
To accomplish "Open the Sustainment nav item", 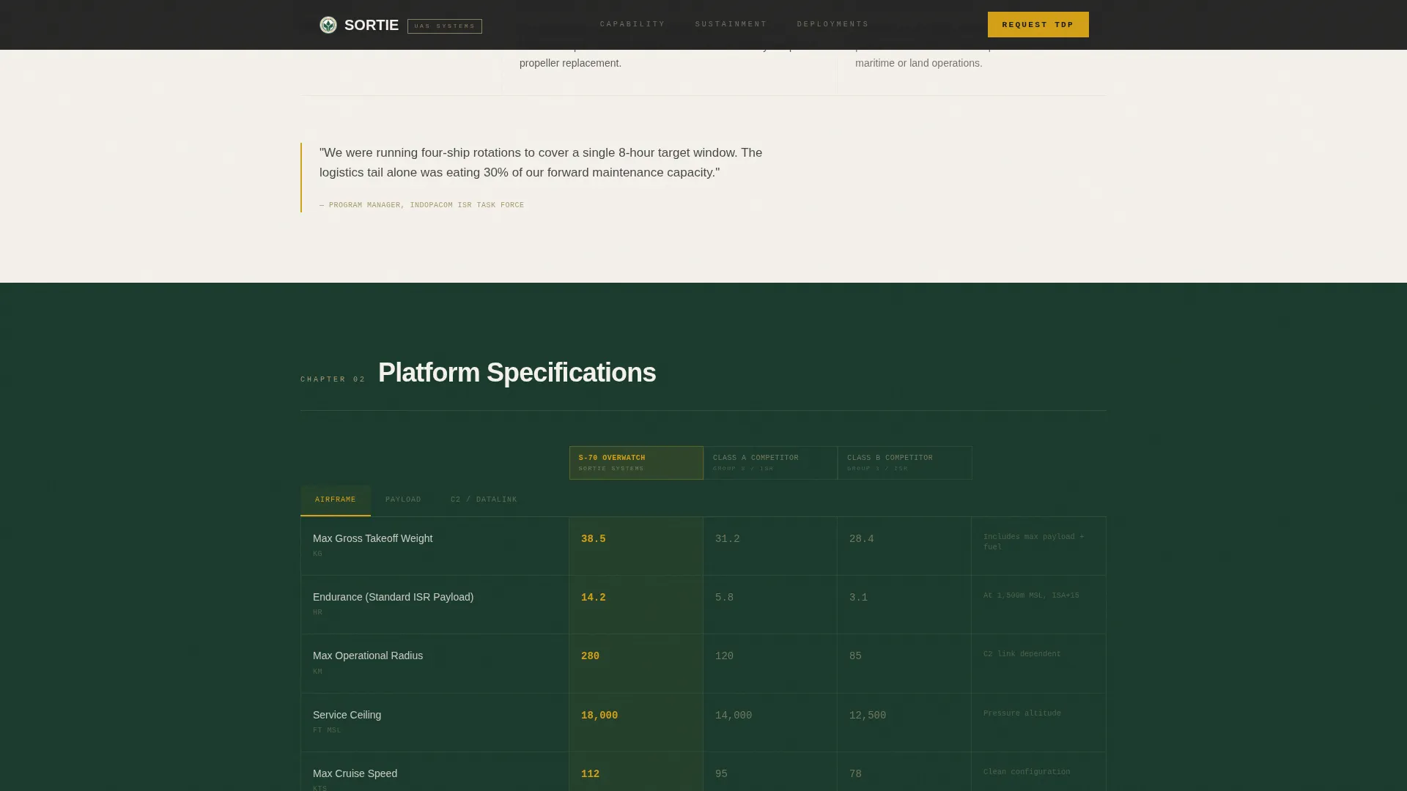I will tap(731, 24).
